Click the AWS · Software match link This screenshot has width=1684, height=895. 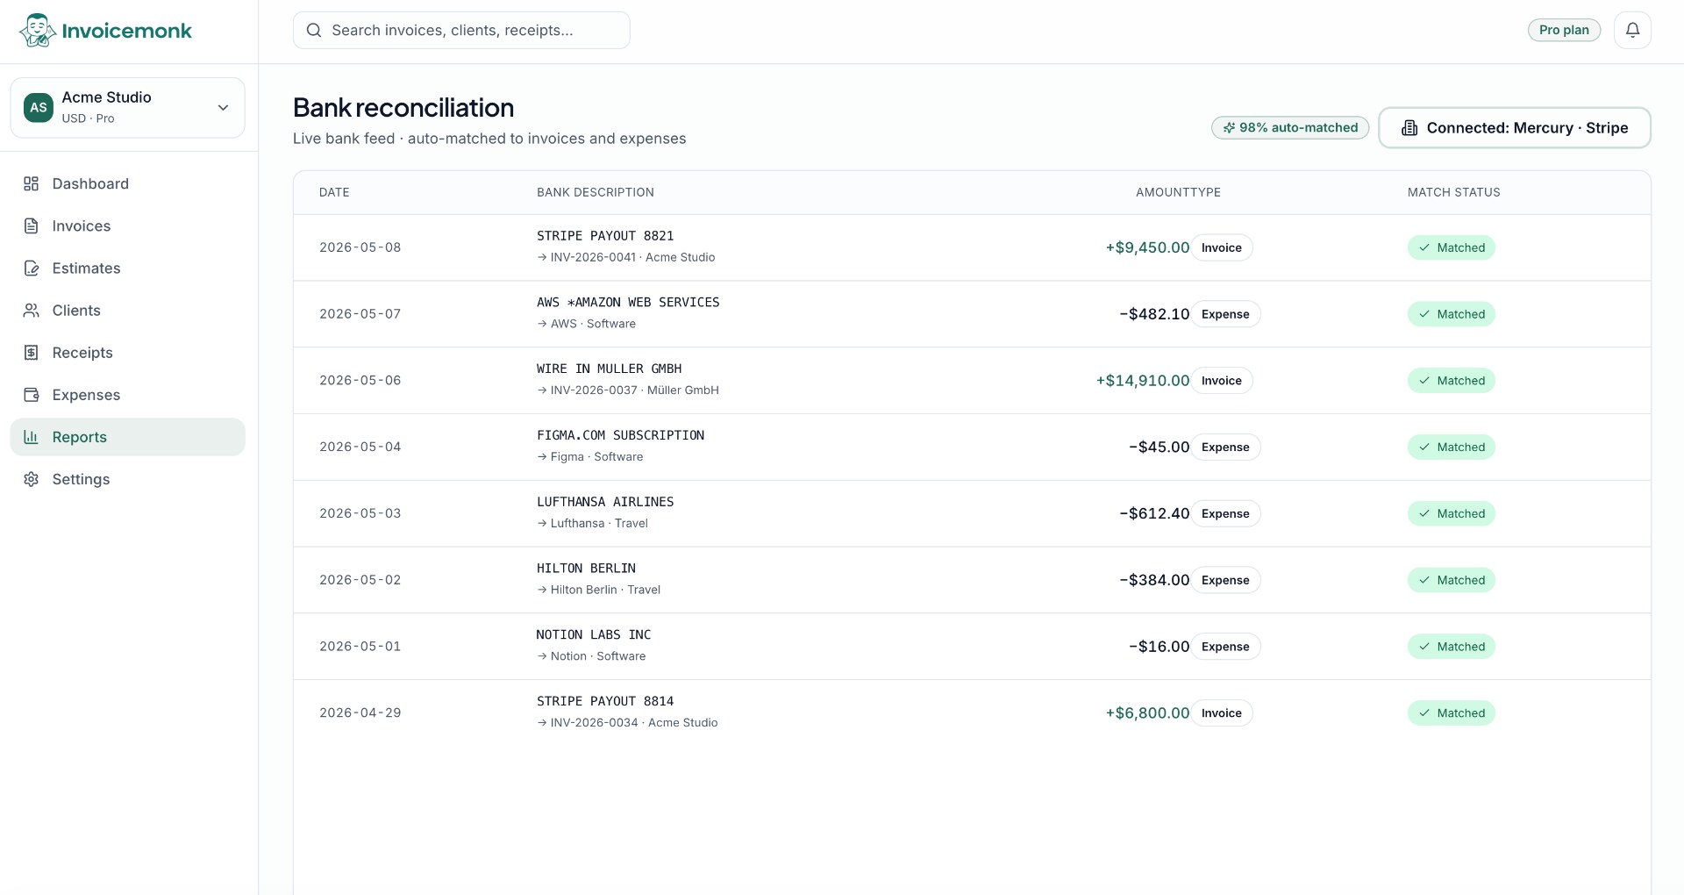[587, 324]
